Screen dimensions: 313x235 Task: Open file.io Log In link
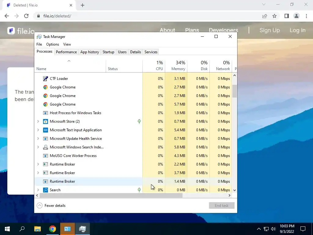pos(297,30)
